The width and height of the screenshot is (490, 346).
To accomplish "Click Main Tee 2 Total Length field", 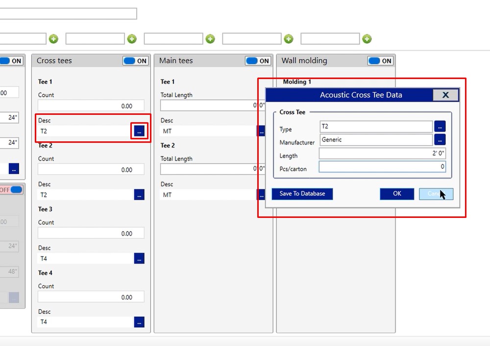I will (212, 169).
